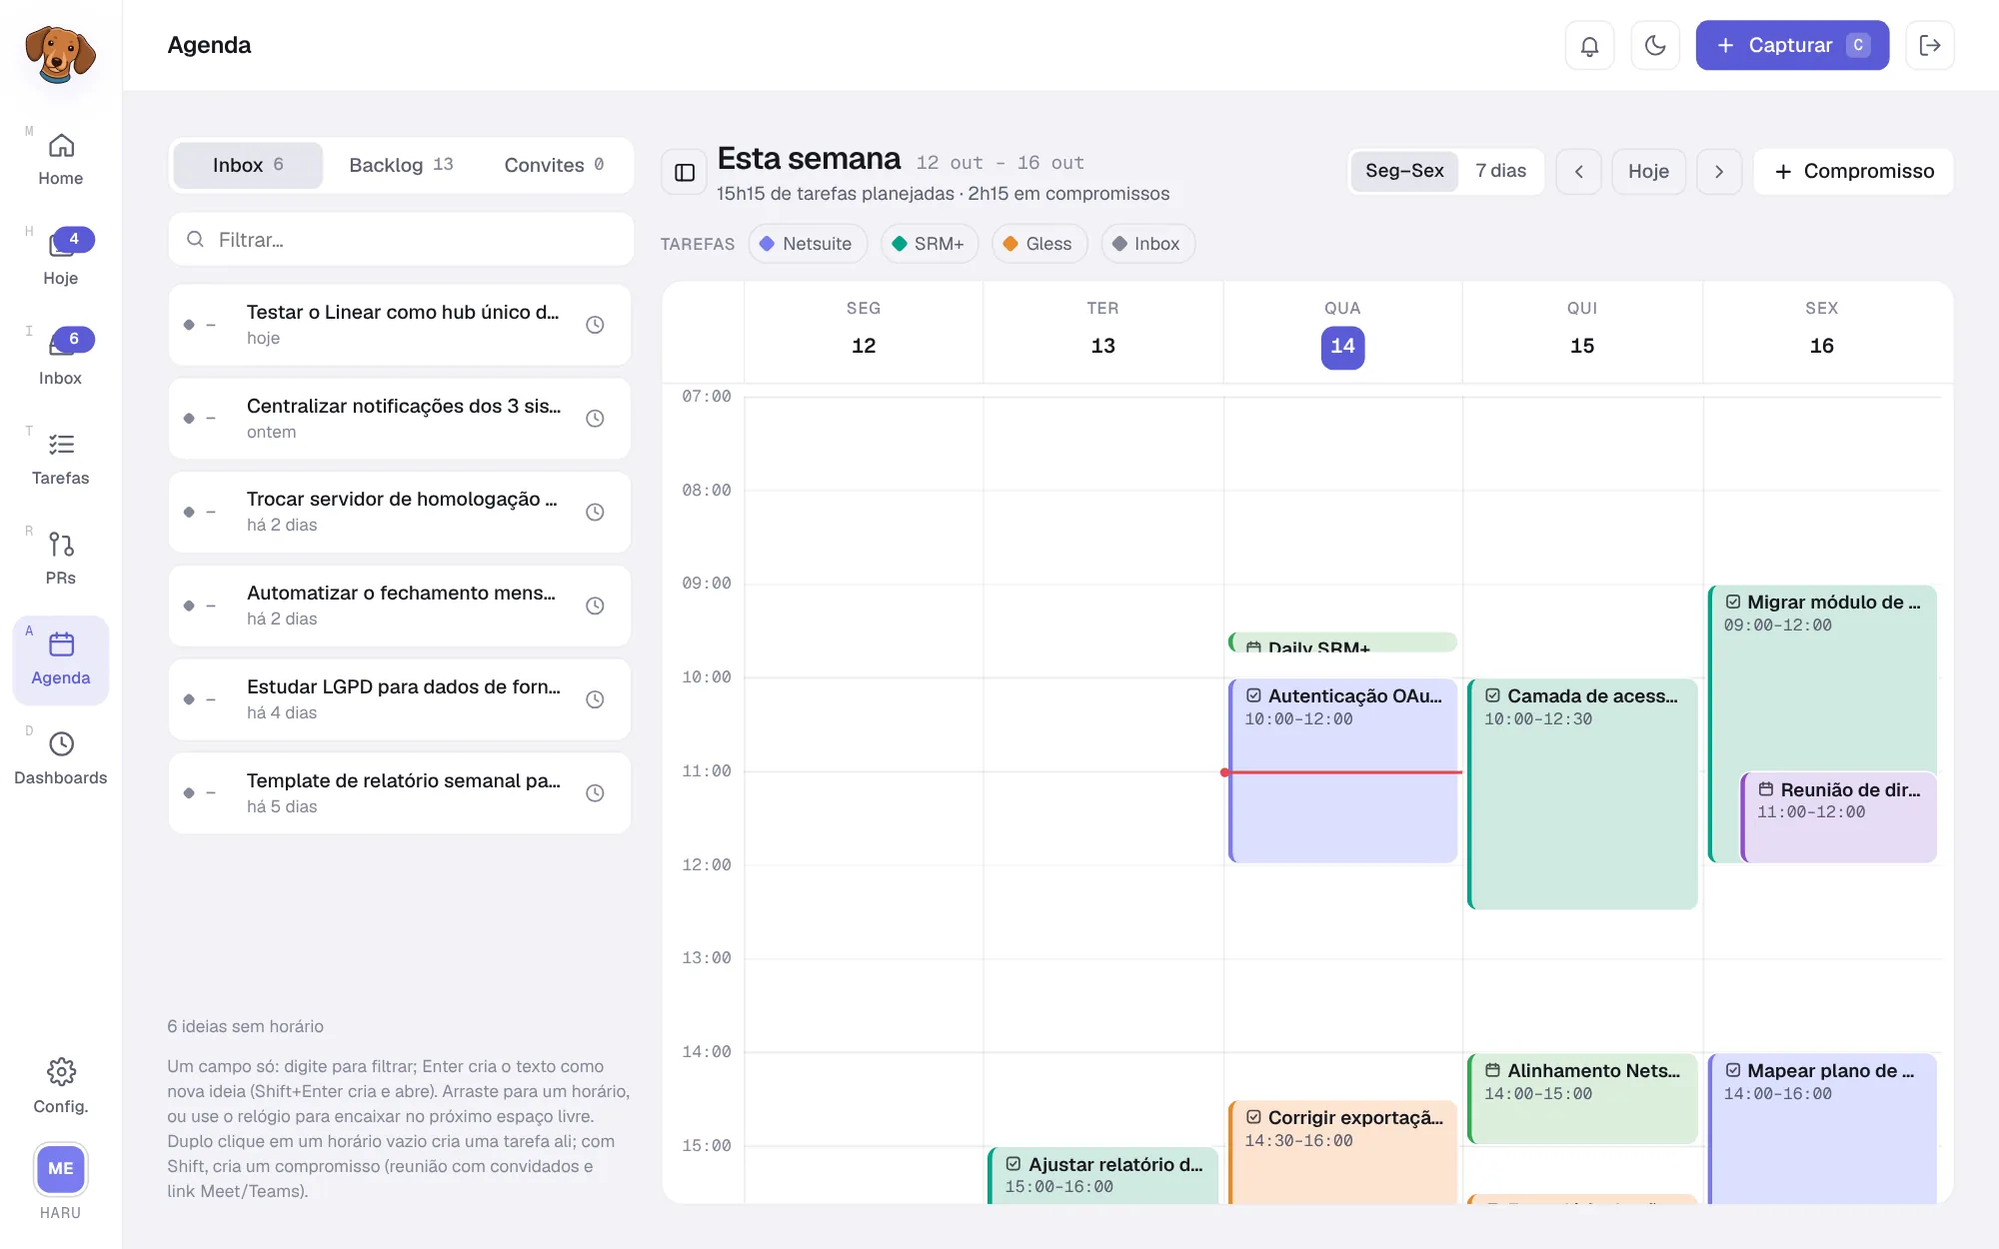Go to next week chevron
Viewport: 1999px width, 1249px height.
pos(1719,172)
